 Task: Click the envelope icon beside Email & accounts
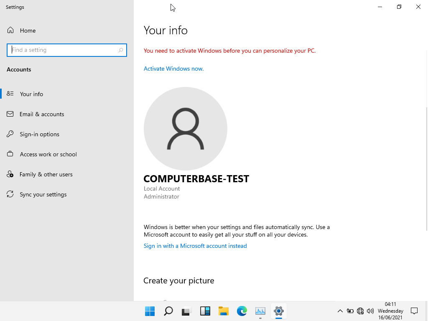pos(10,114)
